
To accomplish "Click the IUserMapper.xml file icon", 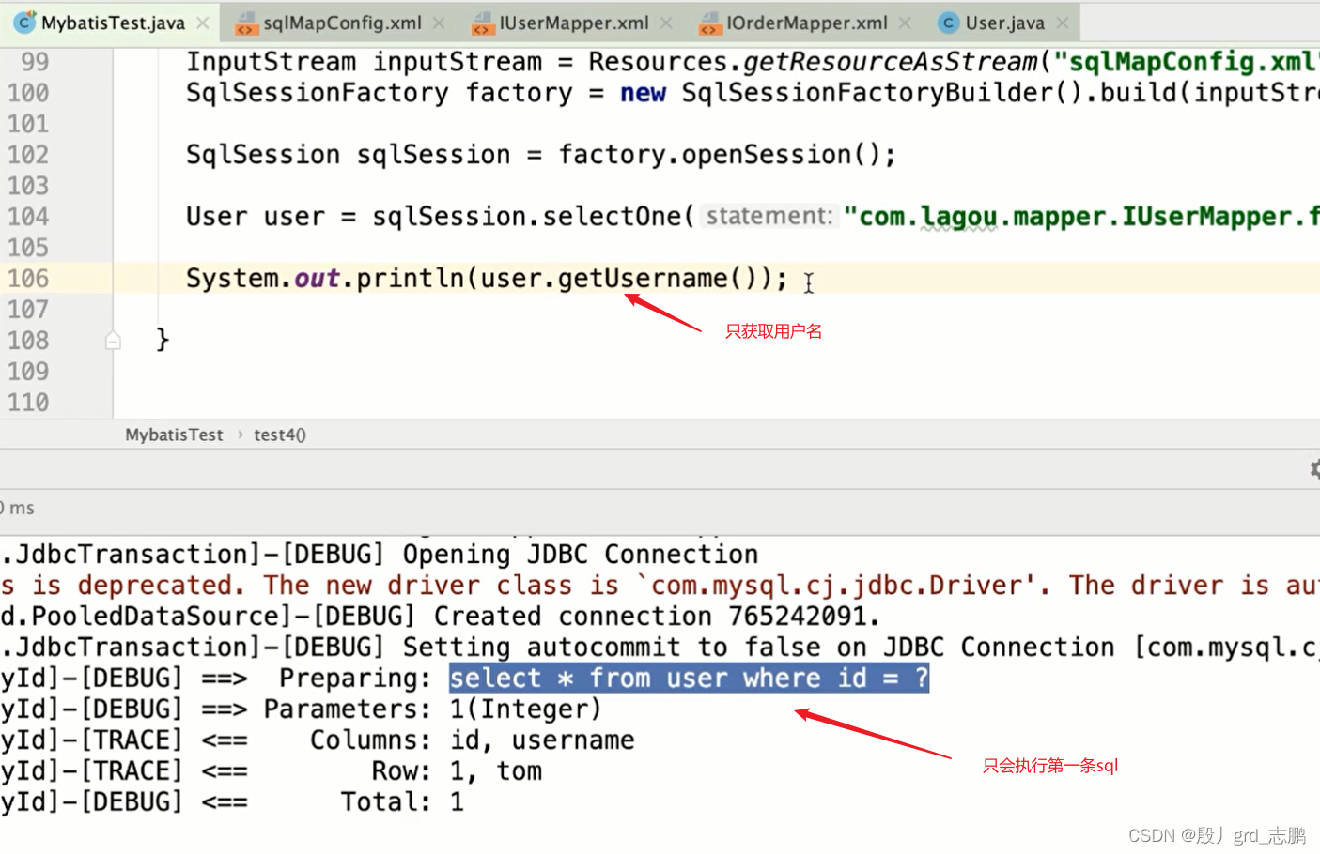I will tap(482, 23).
